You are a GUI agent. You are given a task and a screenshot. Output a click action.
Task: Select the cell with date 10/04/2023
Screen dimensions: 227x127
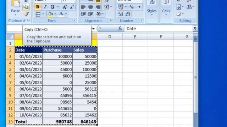[29, 115]
